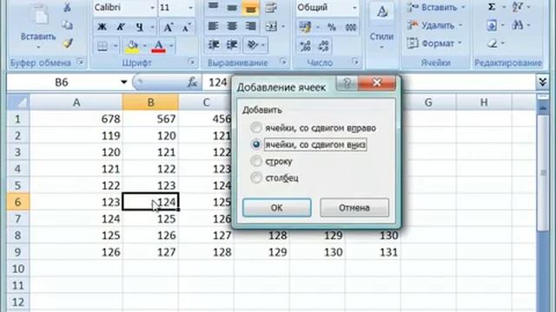The image size is (556, 312).
Task: Expand Формат cells dropdown
Action: pos(460,43)
